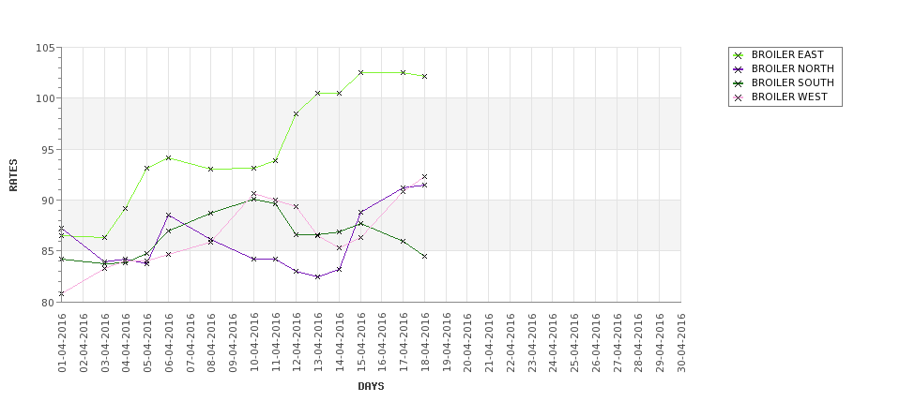Image resolution: width=915 pixels, height=402 pixels.
Task: Click Broiler East peak point on 15-04-2016
Action: [x=360, y=73]
